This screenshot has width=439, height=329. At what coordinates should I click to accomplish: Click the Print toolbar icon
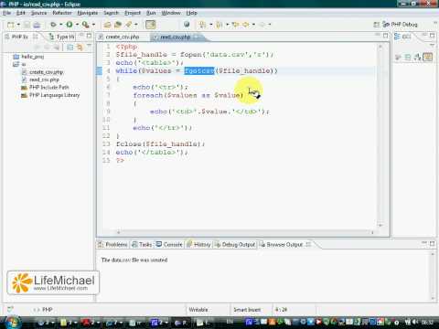(37, 25)
